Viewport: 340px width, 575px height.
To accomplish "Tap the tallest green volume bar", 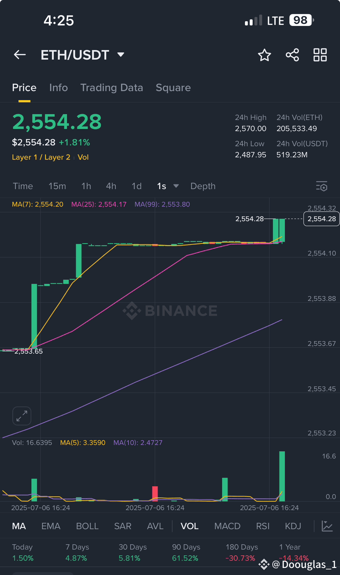I will pyautogui.click(x=282, y=476).
